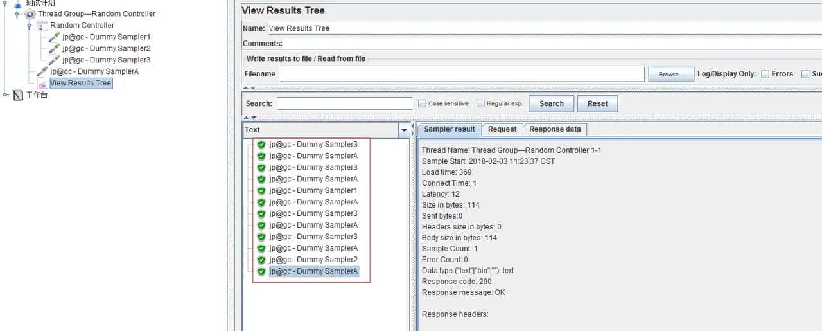Check the Errors log/display checkbox

point(765,75)
